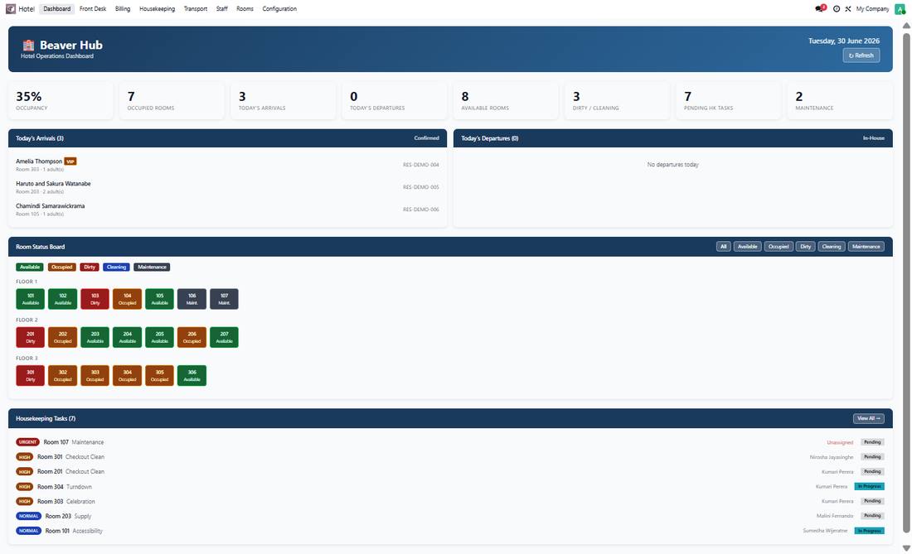The height and width of the screenshot is (554, 912).
Task: Select occupied room 302 tile
Action: click(x=63, y=376)
